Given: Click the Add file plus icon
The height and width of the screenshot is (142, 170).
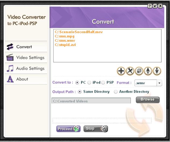Looking at the screenshot, I should 121,71.
